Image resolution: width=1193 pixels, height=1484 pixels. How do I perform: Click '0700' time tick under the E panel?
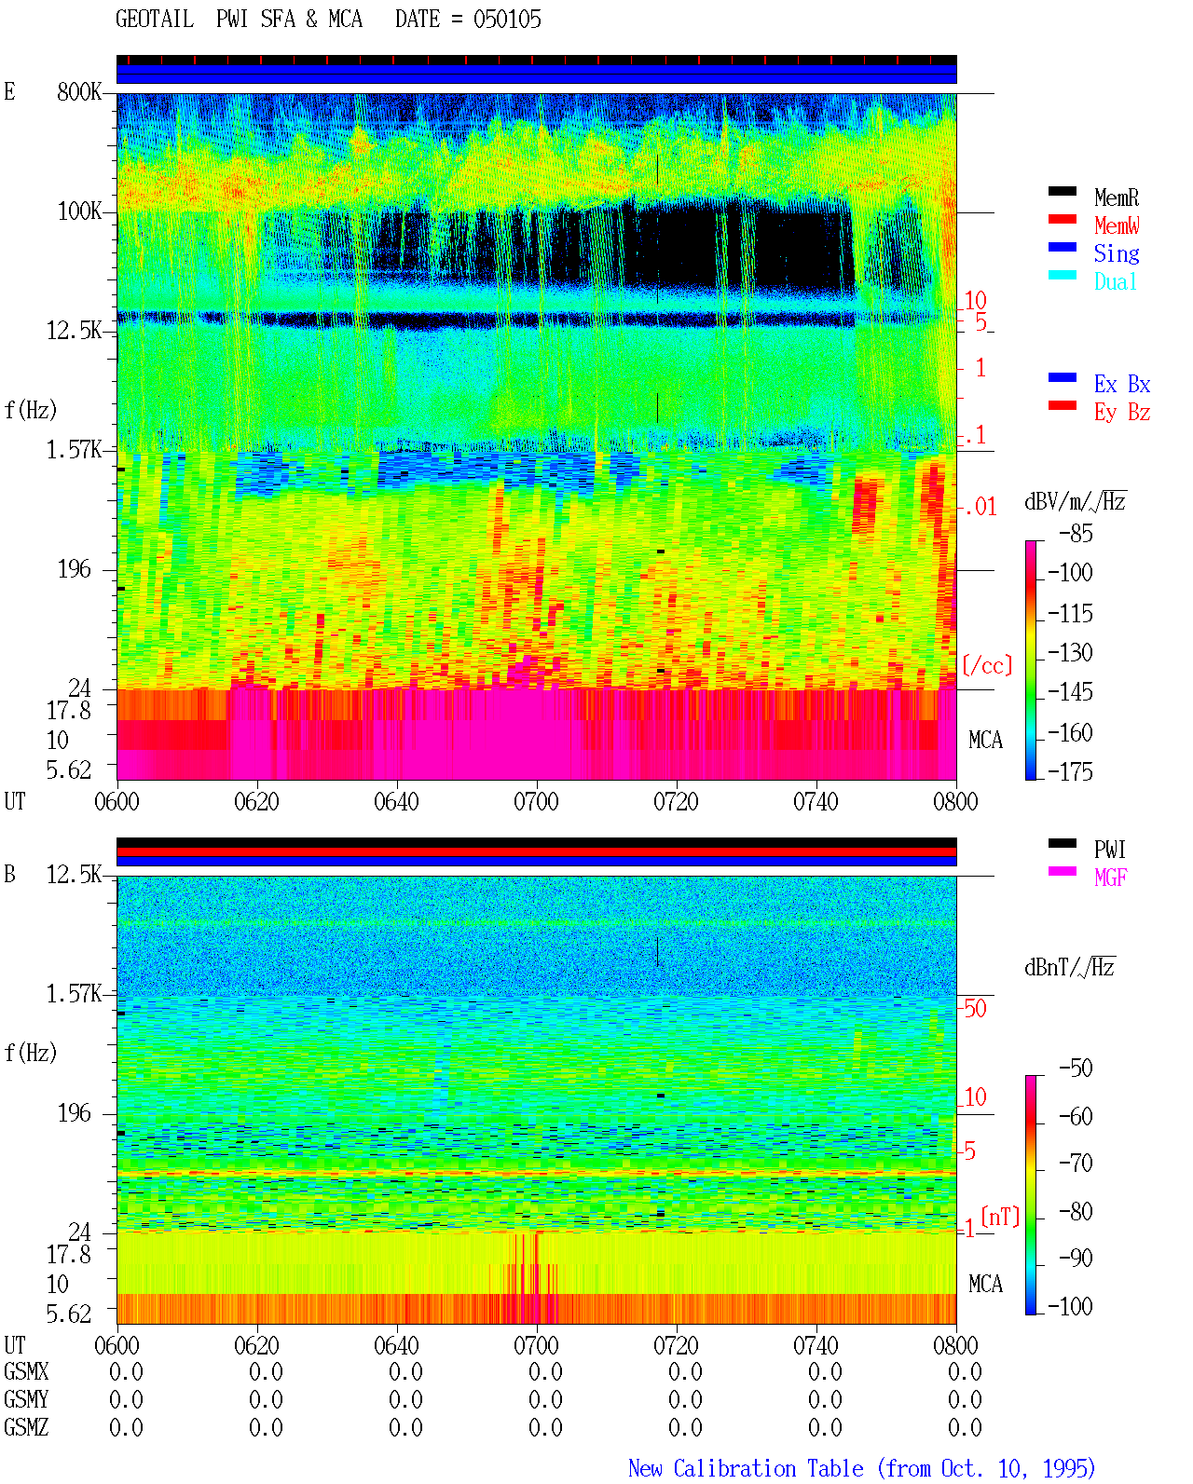pos(536,802)
